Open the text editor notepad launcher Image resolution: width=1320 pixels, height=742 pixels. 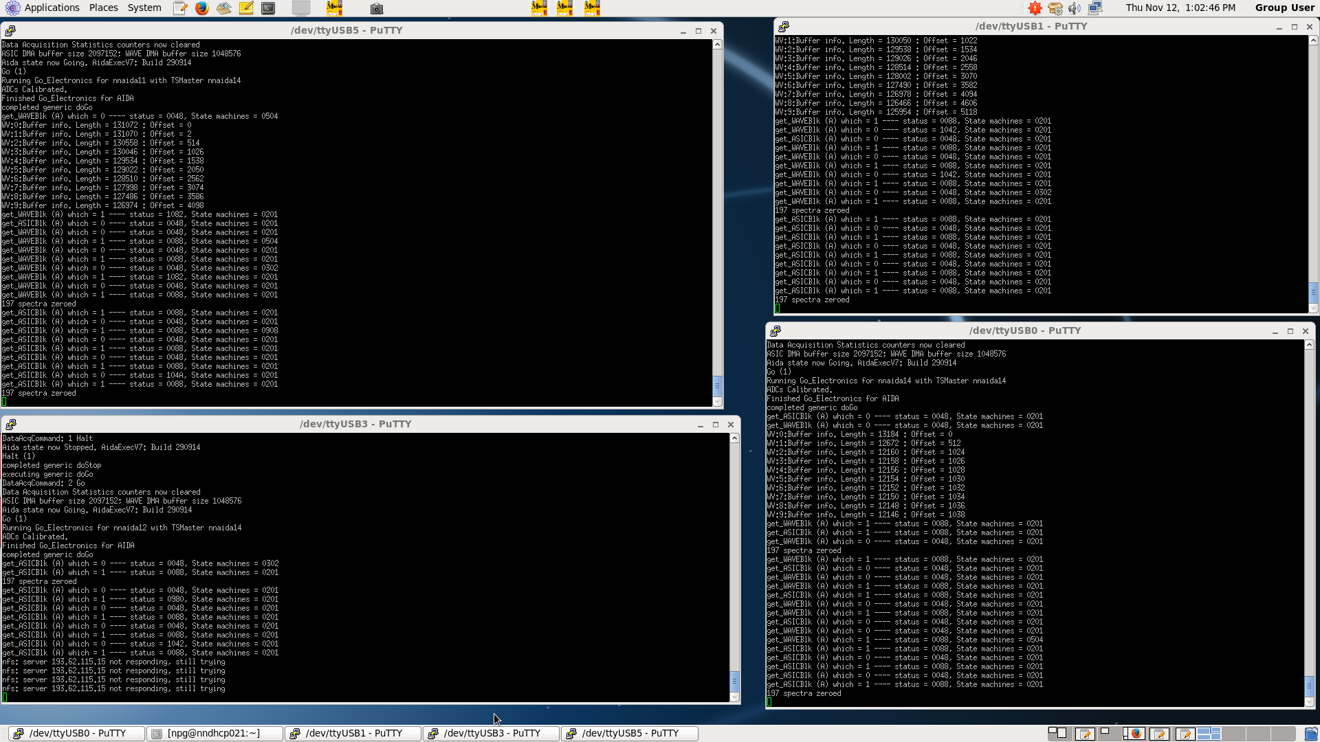(x=180, y=8)
